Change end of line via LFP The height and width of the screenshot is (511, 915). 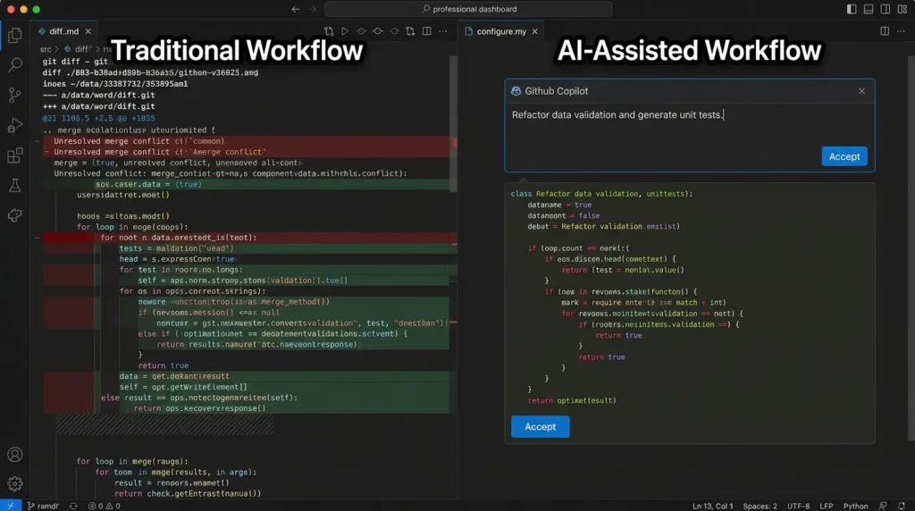tap(827, 506)
